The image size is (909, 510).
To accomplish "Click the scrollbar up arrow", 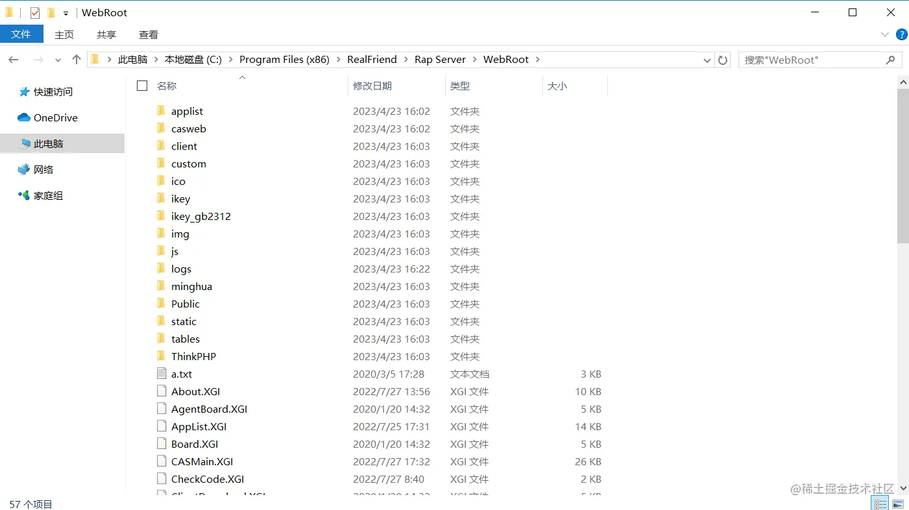I will (903, 81).
